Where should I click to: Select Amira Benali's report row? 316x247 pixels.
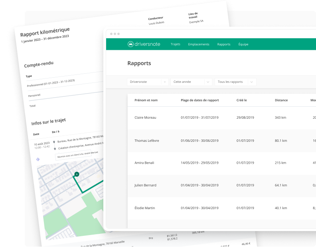144,163
